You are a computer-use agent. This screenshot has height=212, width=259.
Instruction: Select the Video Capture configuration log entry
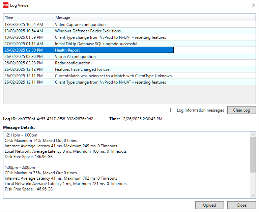tap(80, 25)
